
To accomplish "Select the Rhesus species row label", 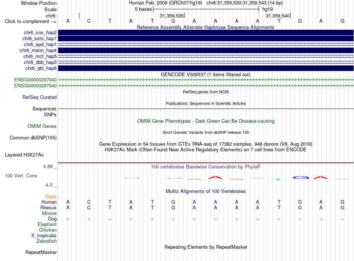I will 48,207.
